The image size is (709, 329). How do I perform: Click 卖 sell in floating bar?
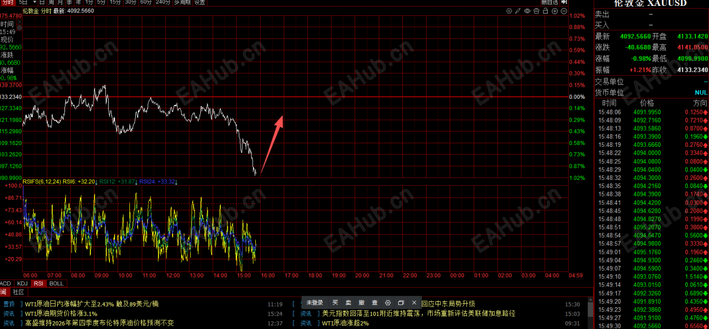point(348,302)
